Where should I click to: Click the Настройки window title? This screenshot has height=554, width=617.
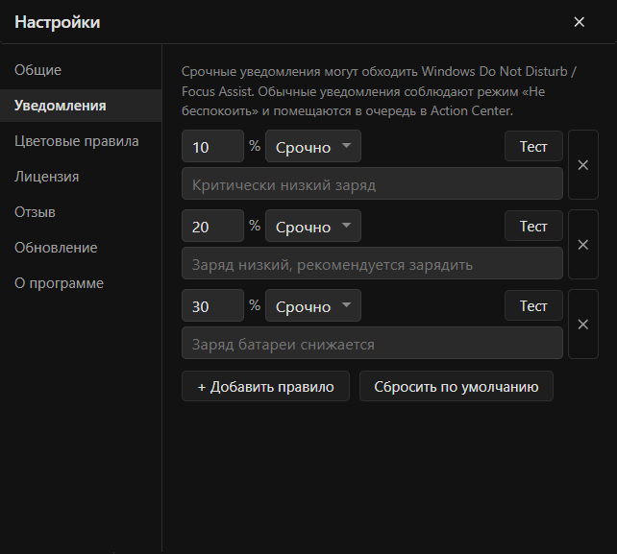pyautogui.click(x=58, y=22)
